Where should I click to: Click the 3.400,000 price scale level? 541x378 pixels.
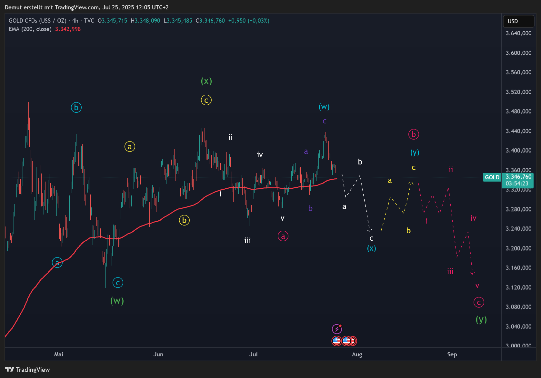tap(518, 151)
